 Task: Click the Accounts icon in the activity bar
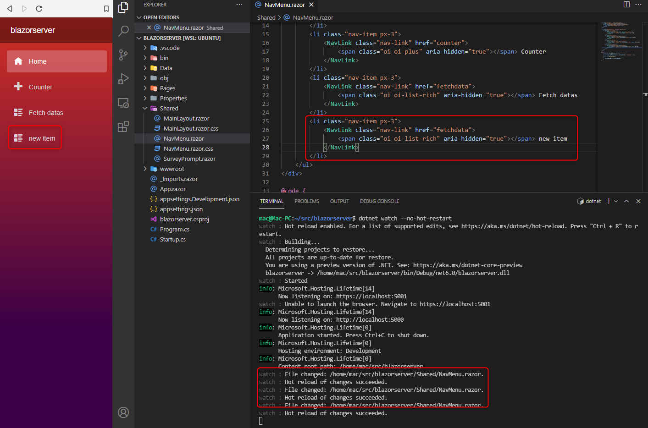(x=123, y=412)
